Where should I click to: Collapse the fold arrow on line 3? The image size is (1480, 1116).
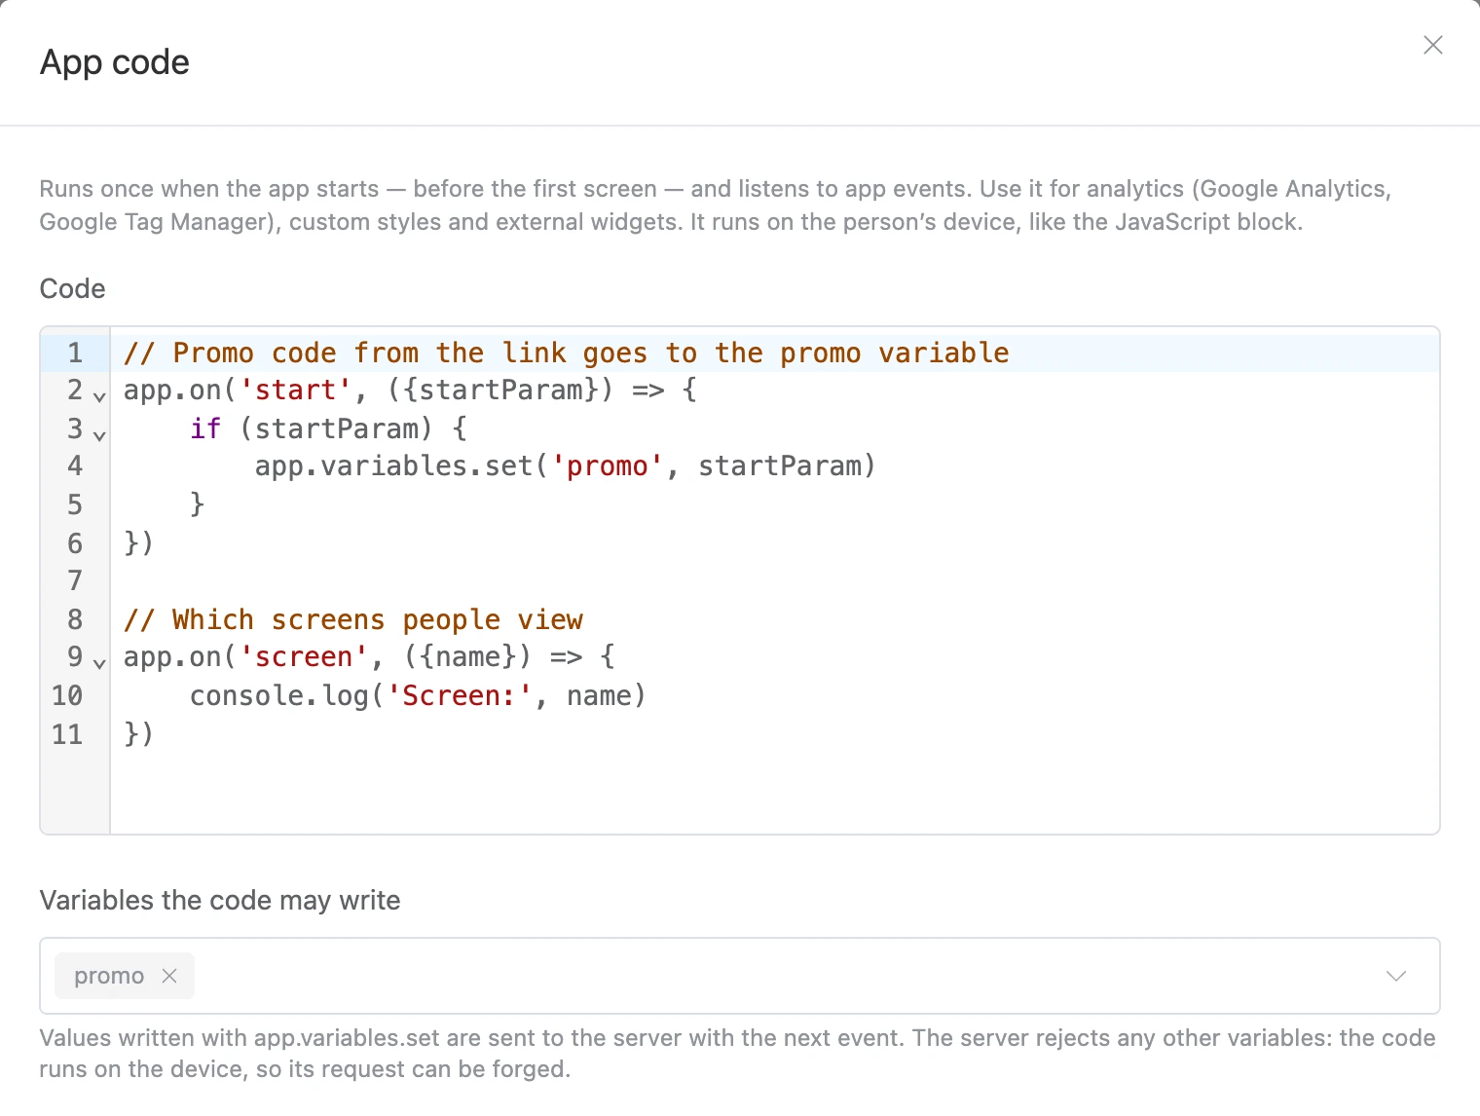click(99, 434)
